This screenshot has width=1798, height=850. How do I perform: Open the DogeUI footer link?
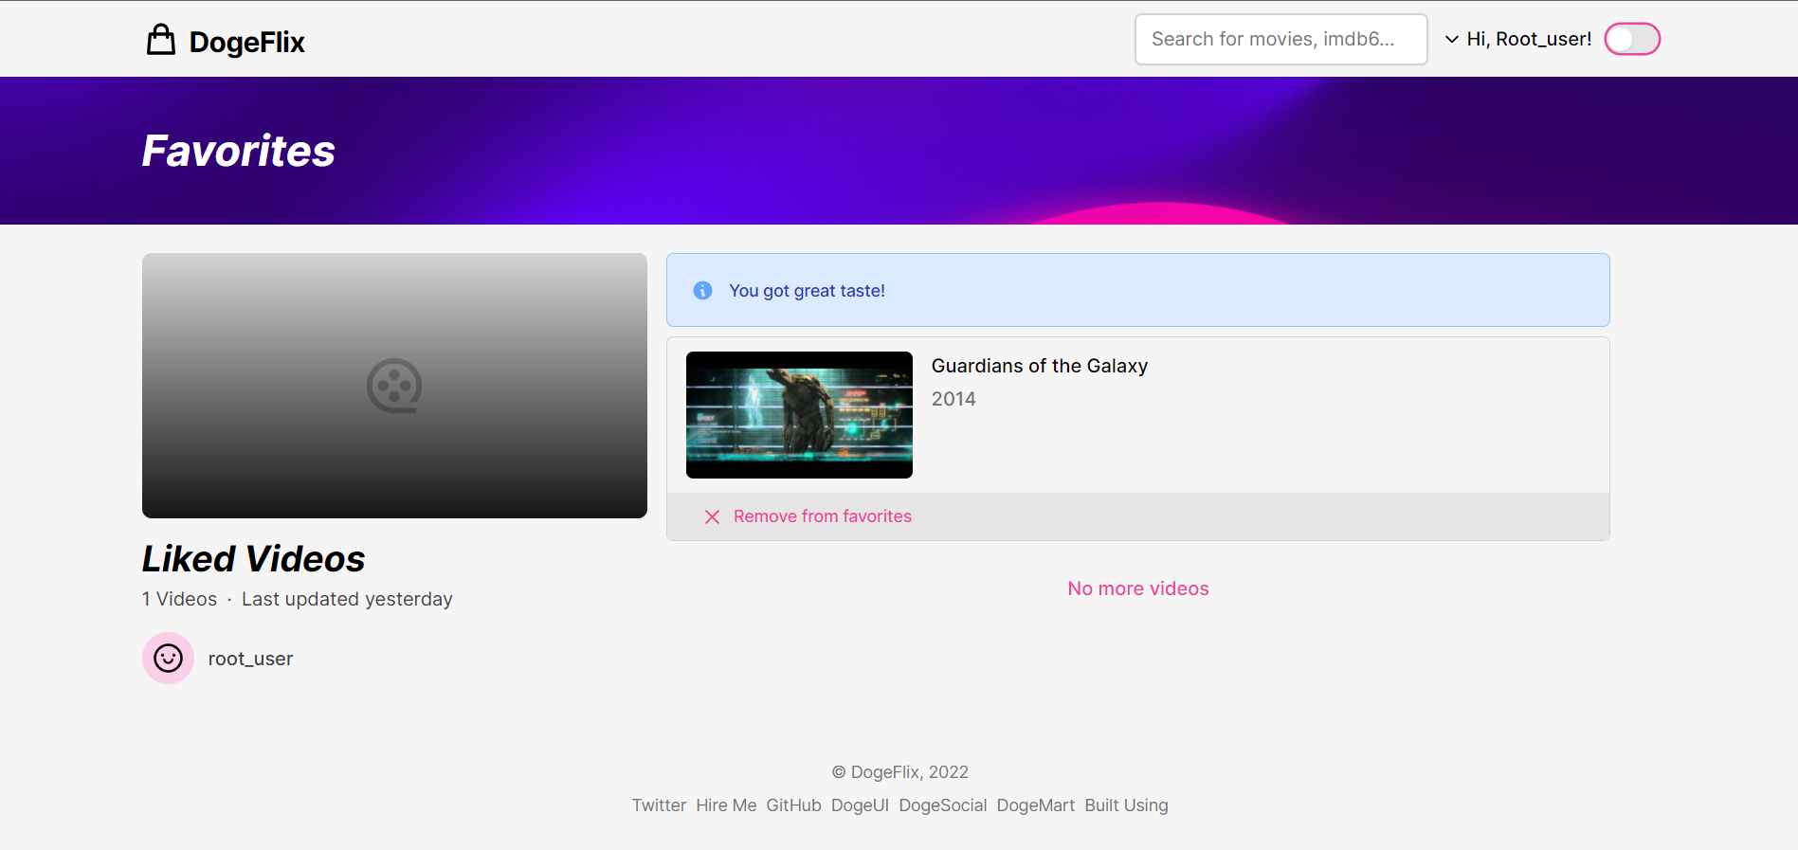pos(860,805)
